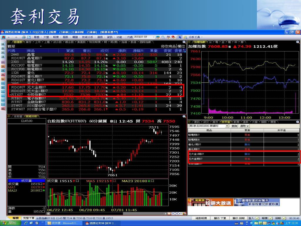Screen dimensions: 301x226
Task: Toggle the 成交量 checkbox in the chart header
Action: coord(77,181)
